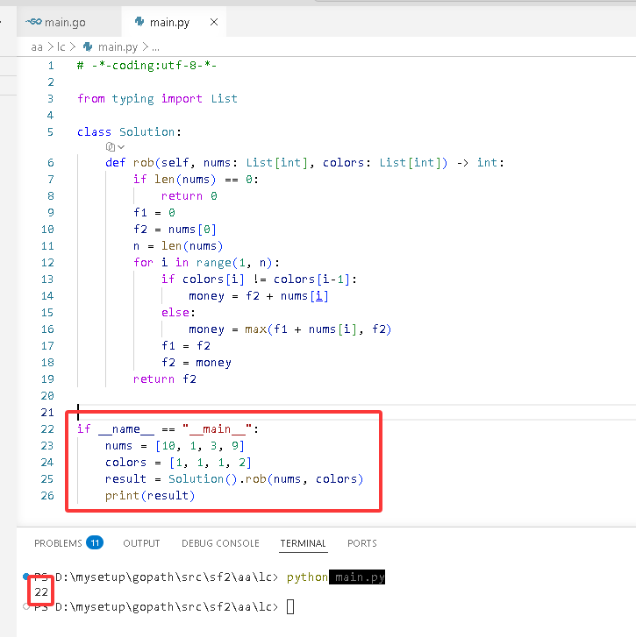This screenshot has height=637, width=636.
Task: Open the 'lc' breadcrumb folder
Action: 61,47
